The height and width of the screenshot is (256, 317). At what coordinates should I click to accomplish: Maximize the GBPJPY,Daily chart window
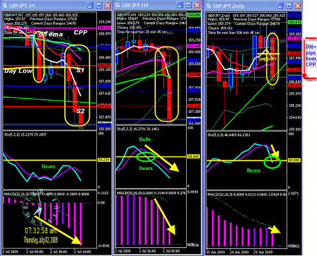tap(289, 6)
